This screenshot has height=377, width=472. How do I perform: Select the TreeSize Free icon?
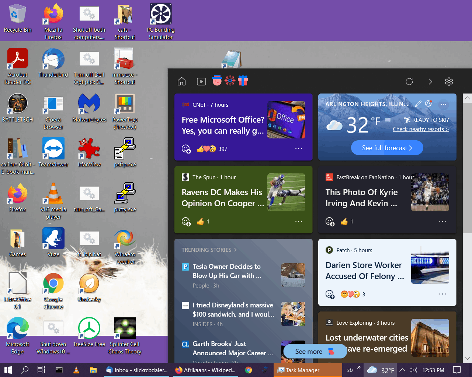(x=89, y=333)
